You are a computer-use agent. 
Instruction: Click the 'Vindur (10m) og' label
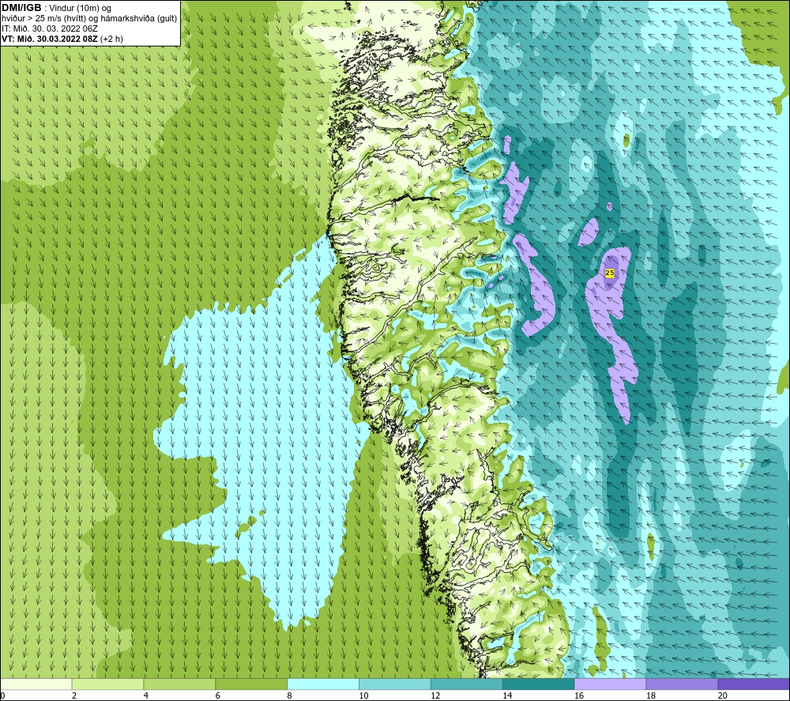click(80, 8)
